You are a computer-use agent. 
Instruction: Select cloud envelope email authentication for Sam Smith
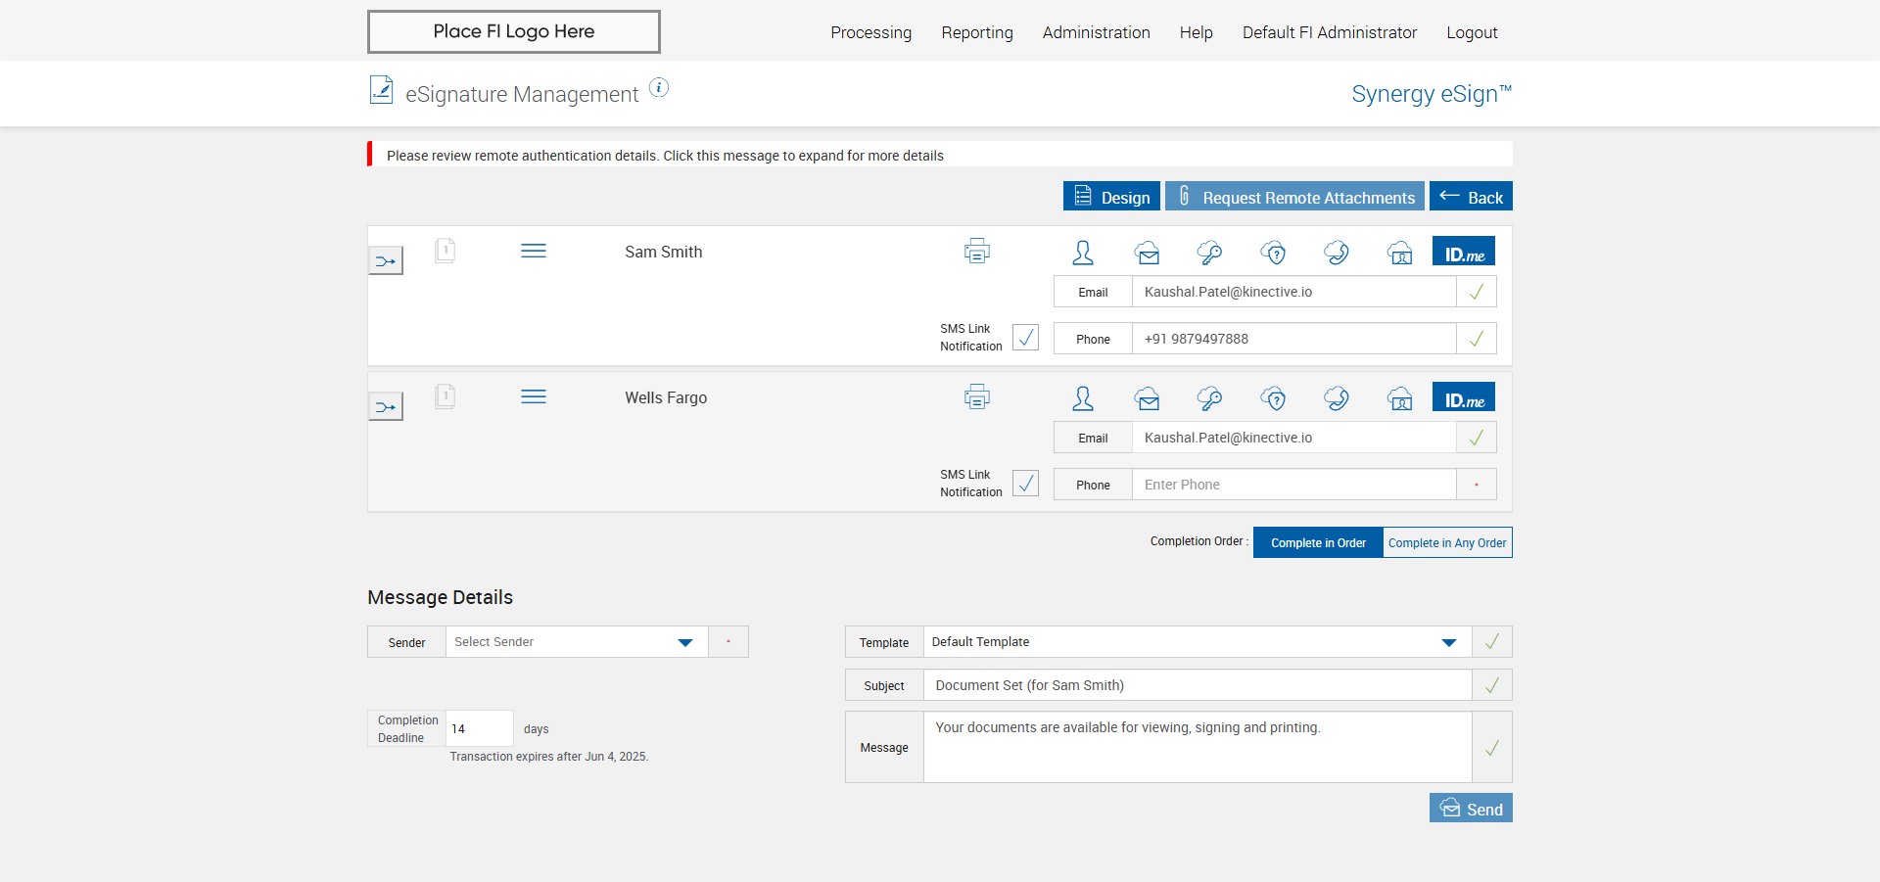click(1147, 254)
